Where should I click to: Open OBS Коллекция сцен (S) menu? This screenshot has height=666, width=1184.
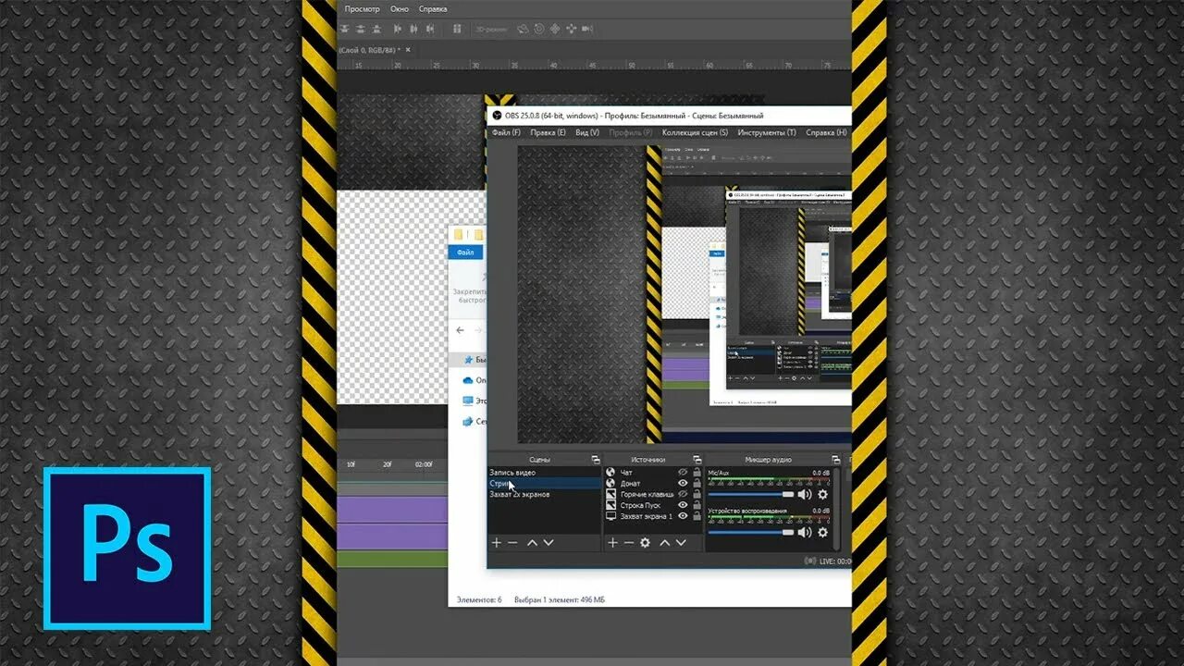(x=695, y=132)
